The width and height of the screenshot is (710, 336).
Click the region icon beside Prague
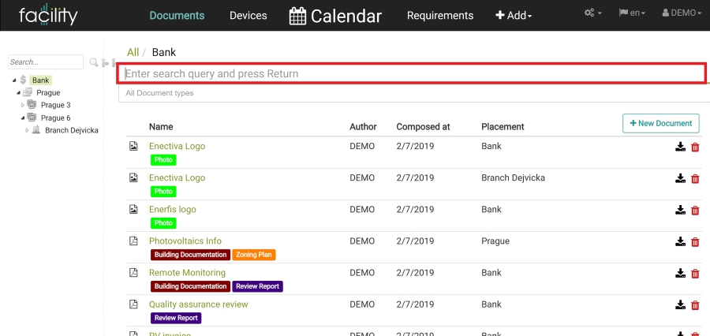(x=28, y=92)
